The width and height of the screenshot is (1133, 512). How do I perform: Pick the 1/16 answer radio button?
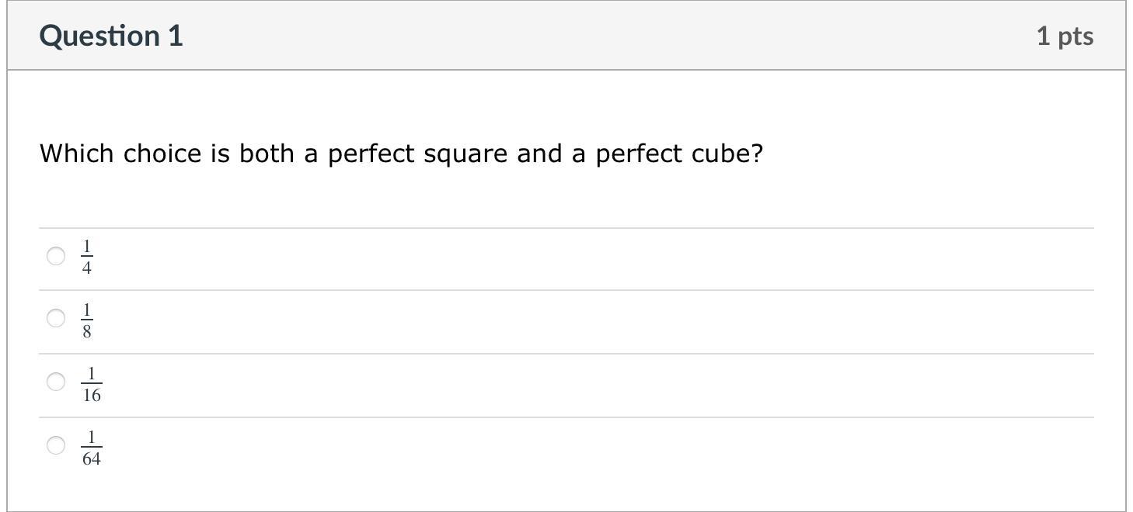coord(56,382)
